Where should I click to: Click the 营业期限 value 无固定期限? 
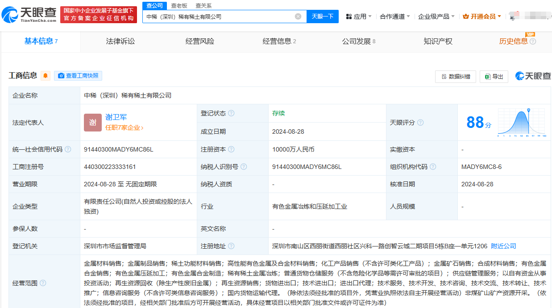click(141, 184)
